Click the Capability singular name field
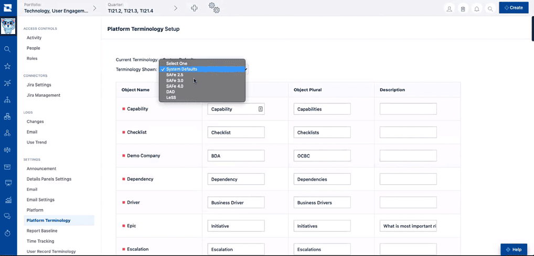This screenshot has width=534, height=256. [x=236, y=109]
